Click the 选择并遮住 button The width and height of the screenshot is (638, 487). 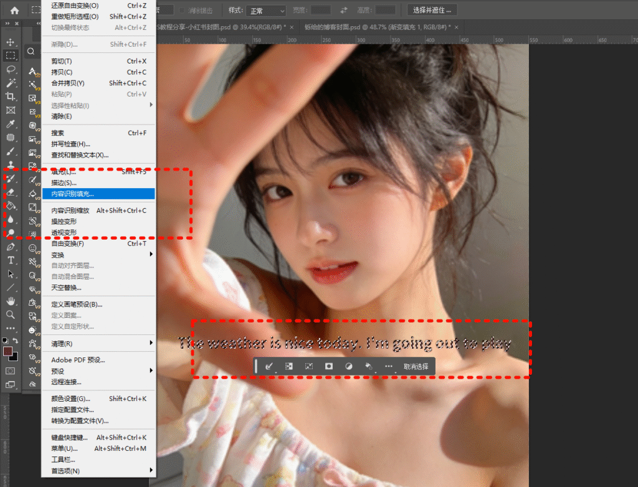point(432,10)
